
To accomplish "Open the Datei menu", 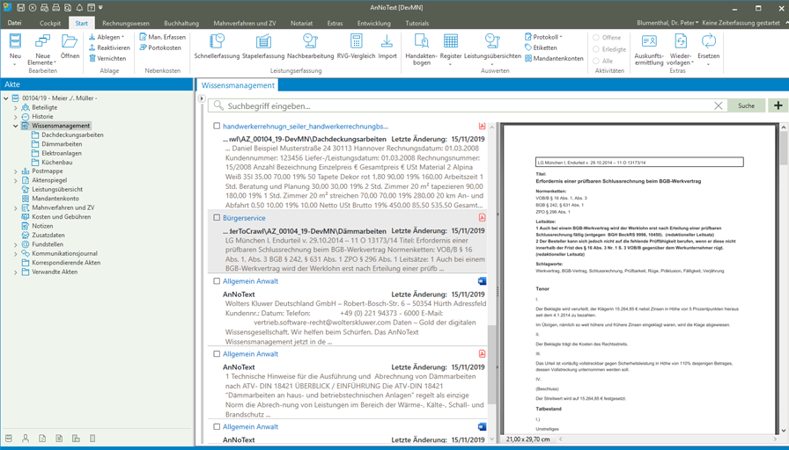I will [15, 23].
